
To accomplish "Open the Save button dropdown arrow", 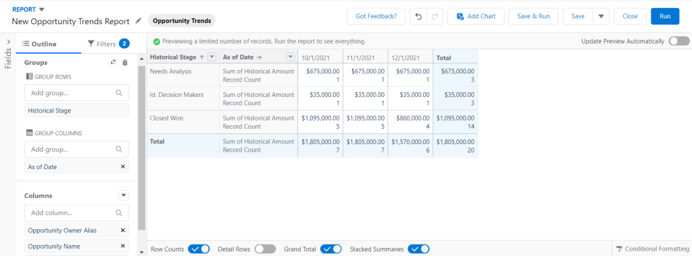I will [601, 16].
